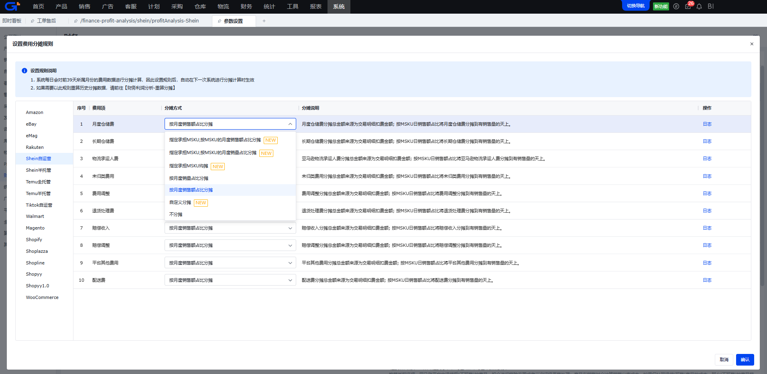Open 日志 link for 月度仓储费 row
Image resolution: width=767 pixels, height=374 pixels.
point(707,124)
